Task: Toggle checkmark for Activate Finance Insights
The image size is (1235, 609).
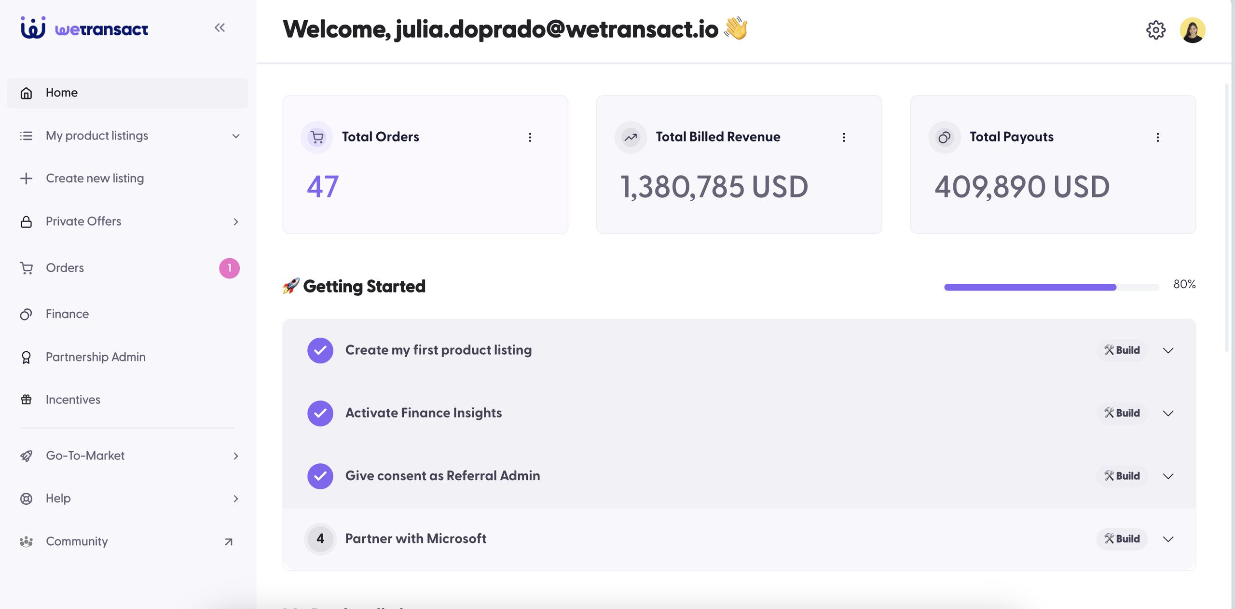Action: [x=320, y=413]
